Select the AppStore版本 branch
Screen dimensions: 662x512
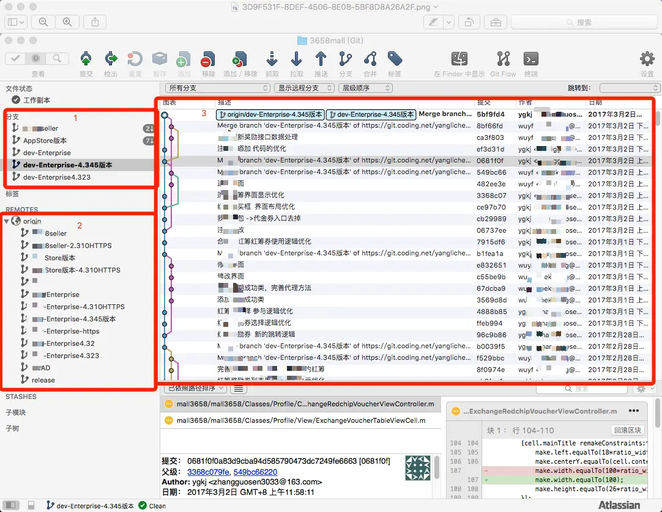click(45, 141)
